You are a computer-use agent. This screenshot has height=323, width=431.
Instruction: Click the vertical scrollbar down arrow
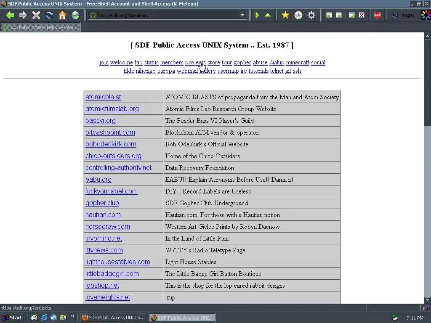[x=428, y=300]
